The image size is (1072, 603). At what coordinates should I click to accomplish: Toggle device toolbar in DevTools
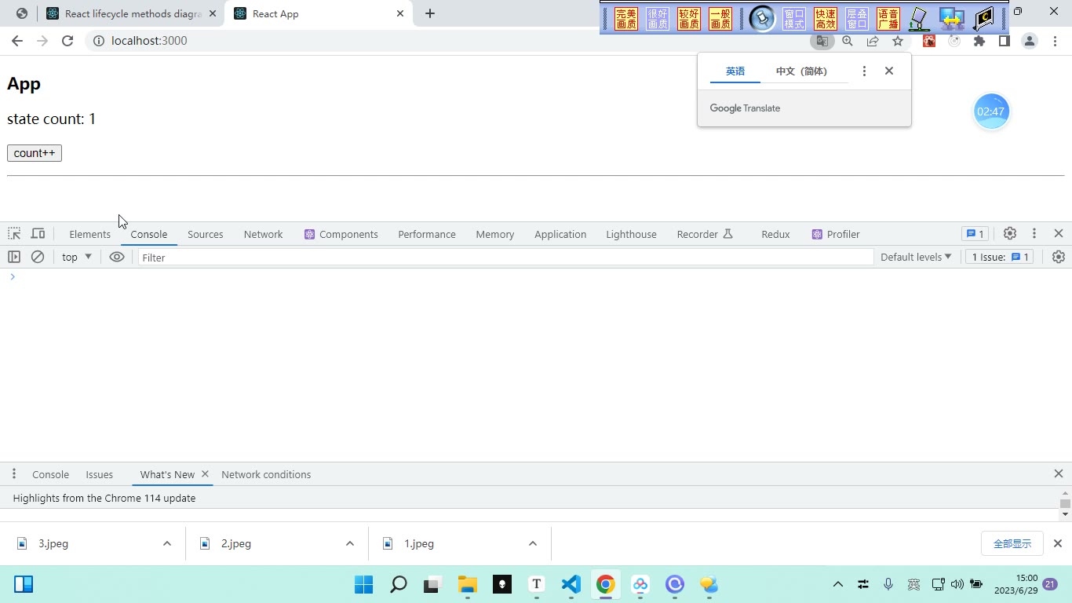pos(38,234)
